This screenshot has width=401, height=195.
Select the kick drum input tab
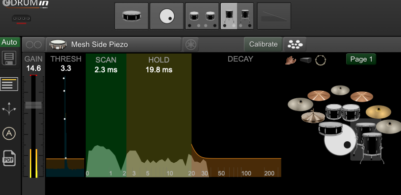[167, 16]
